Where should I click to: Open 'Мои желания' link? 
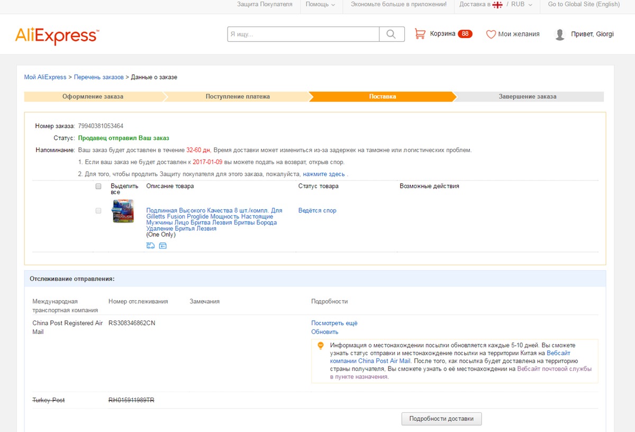(519, 34)
